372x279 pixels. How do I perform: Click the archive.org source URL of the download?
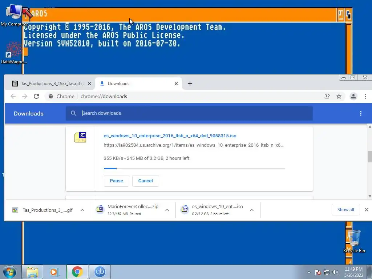[x=194, y=145]
